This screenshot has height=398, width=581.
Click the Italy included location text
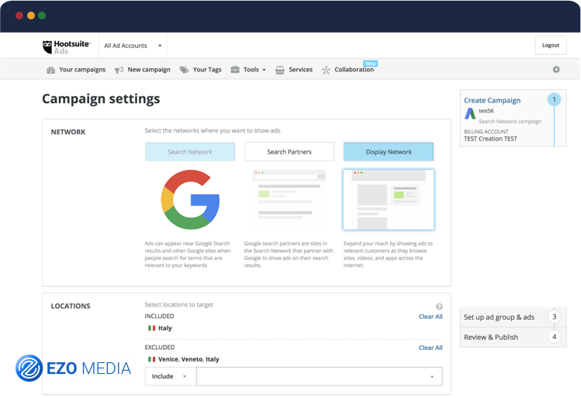(165, 328)
